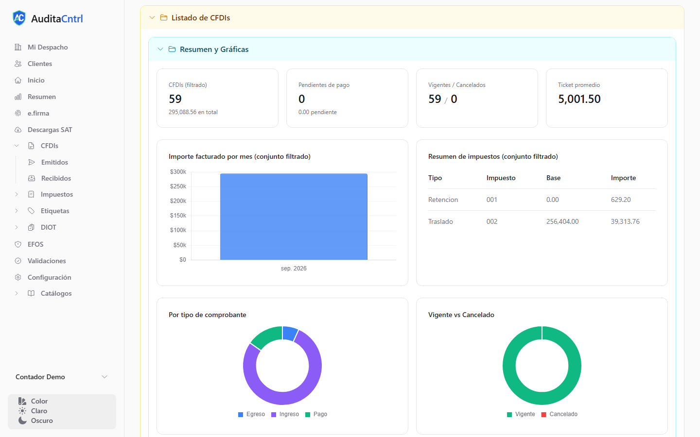Click the Catálogos book icon
This screenshot has width=700, height=437.
point(31,293)
